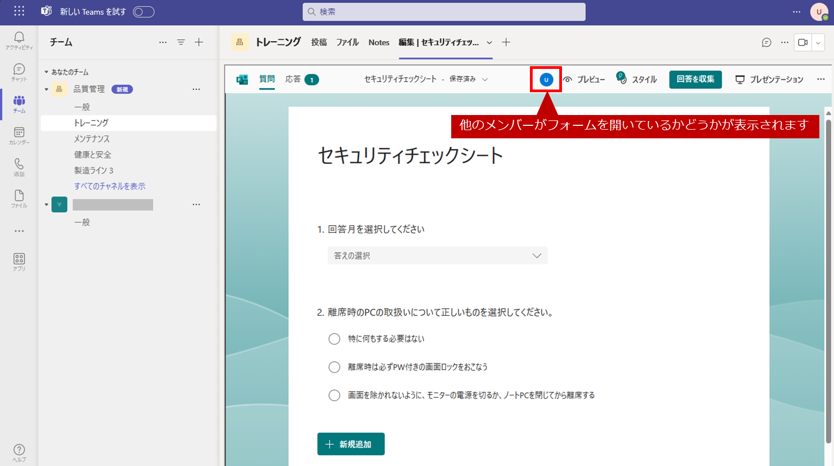Start プレゼンテーション mode
Screen dimensions: 834x466
coord(769,79)
